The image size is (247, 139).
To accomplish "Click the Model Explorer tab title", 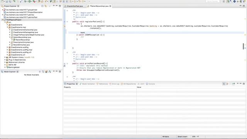I will pos(10,72).
